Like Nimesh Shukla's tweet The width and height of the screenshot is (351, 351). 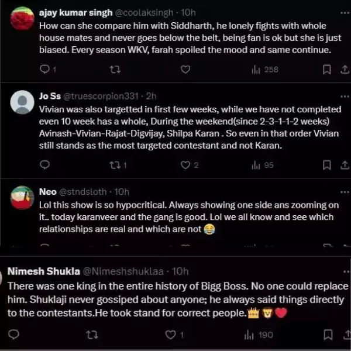(x=170, y=335)
